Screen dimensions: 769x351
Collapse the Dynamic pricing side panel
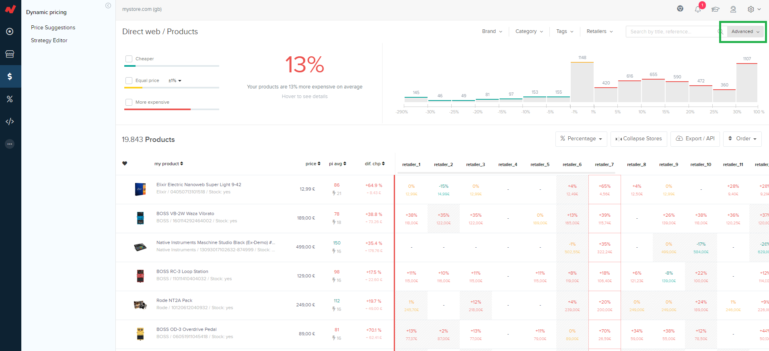pyautogui.click(x=108, y=6)
